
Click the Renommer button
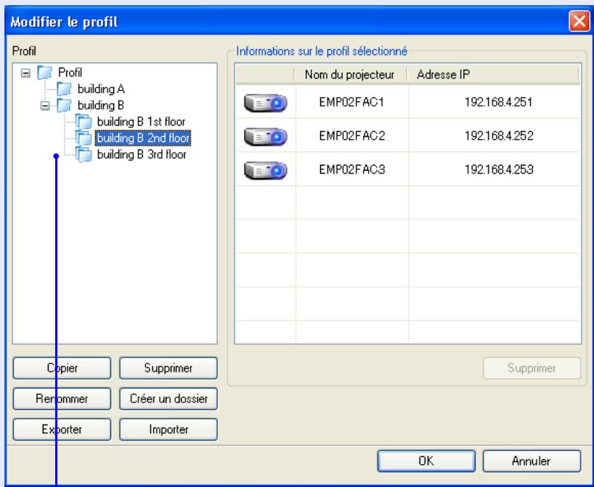pos(62,399)
